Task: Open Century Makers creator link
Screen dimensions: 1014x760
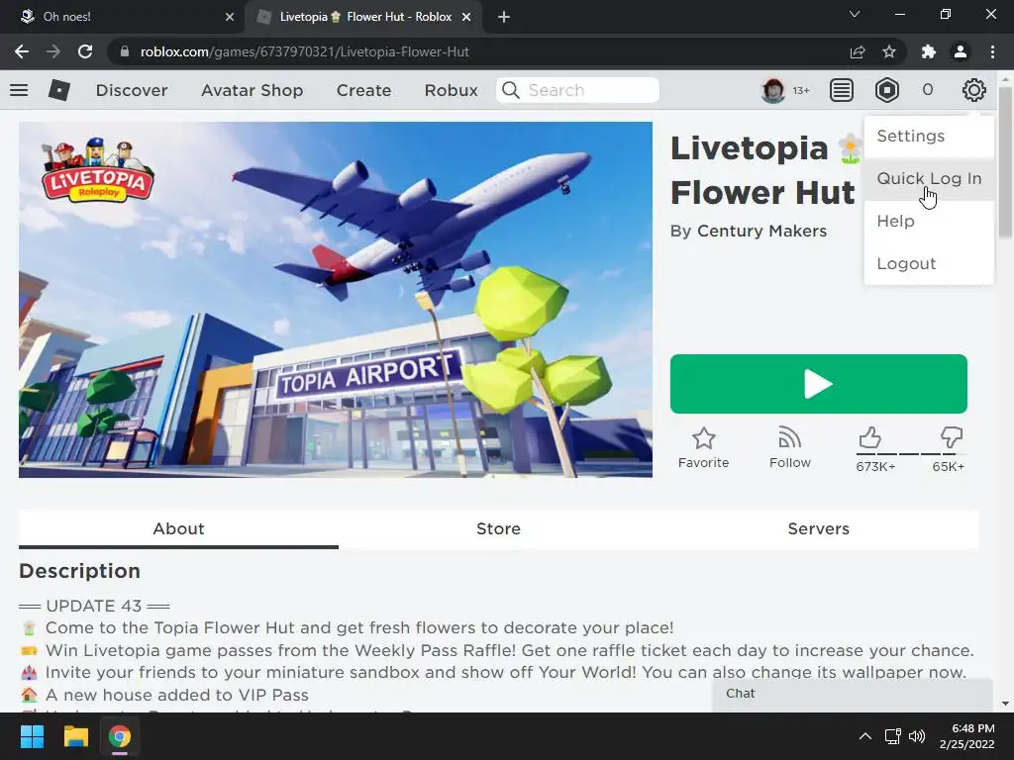Action: tap(761, 231)
